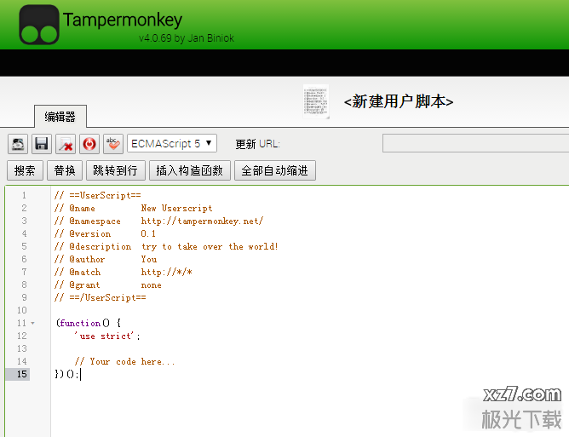
Task: Click the 'use strict' statement
Action: point(107,336)
